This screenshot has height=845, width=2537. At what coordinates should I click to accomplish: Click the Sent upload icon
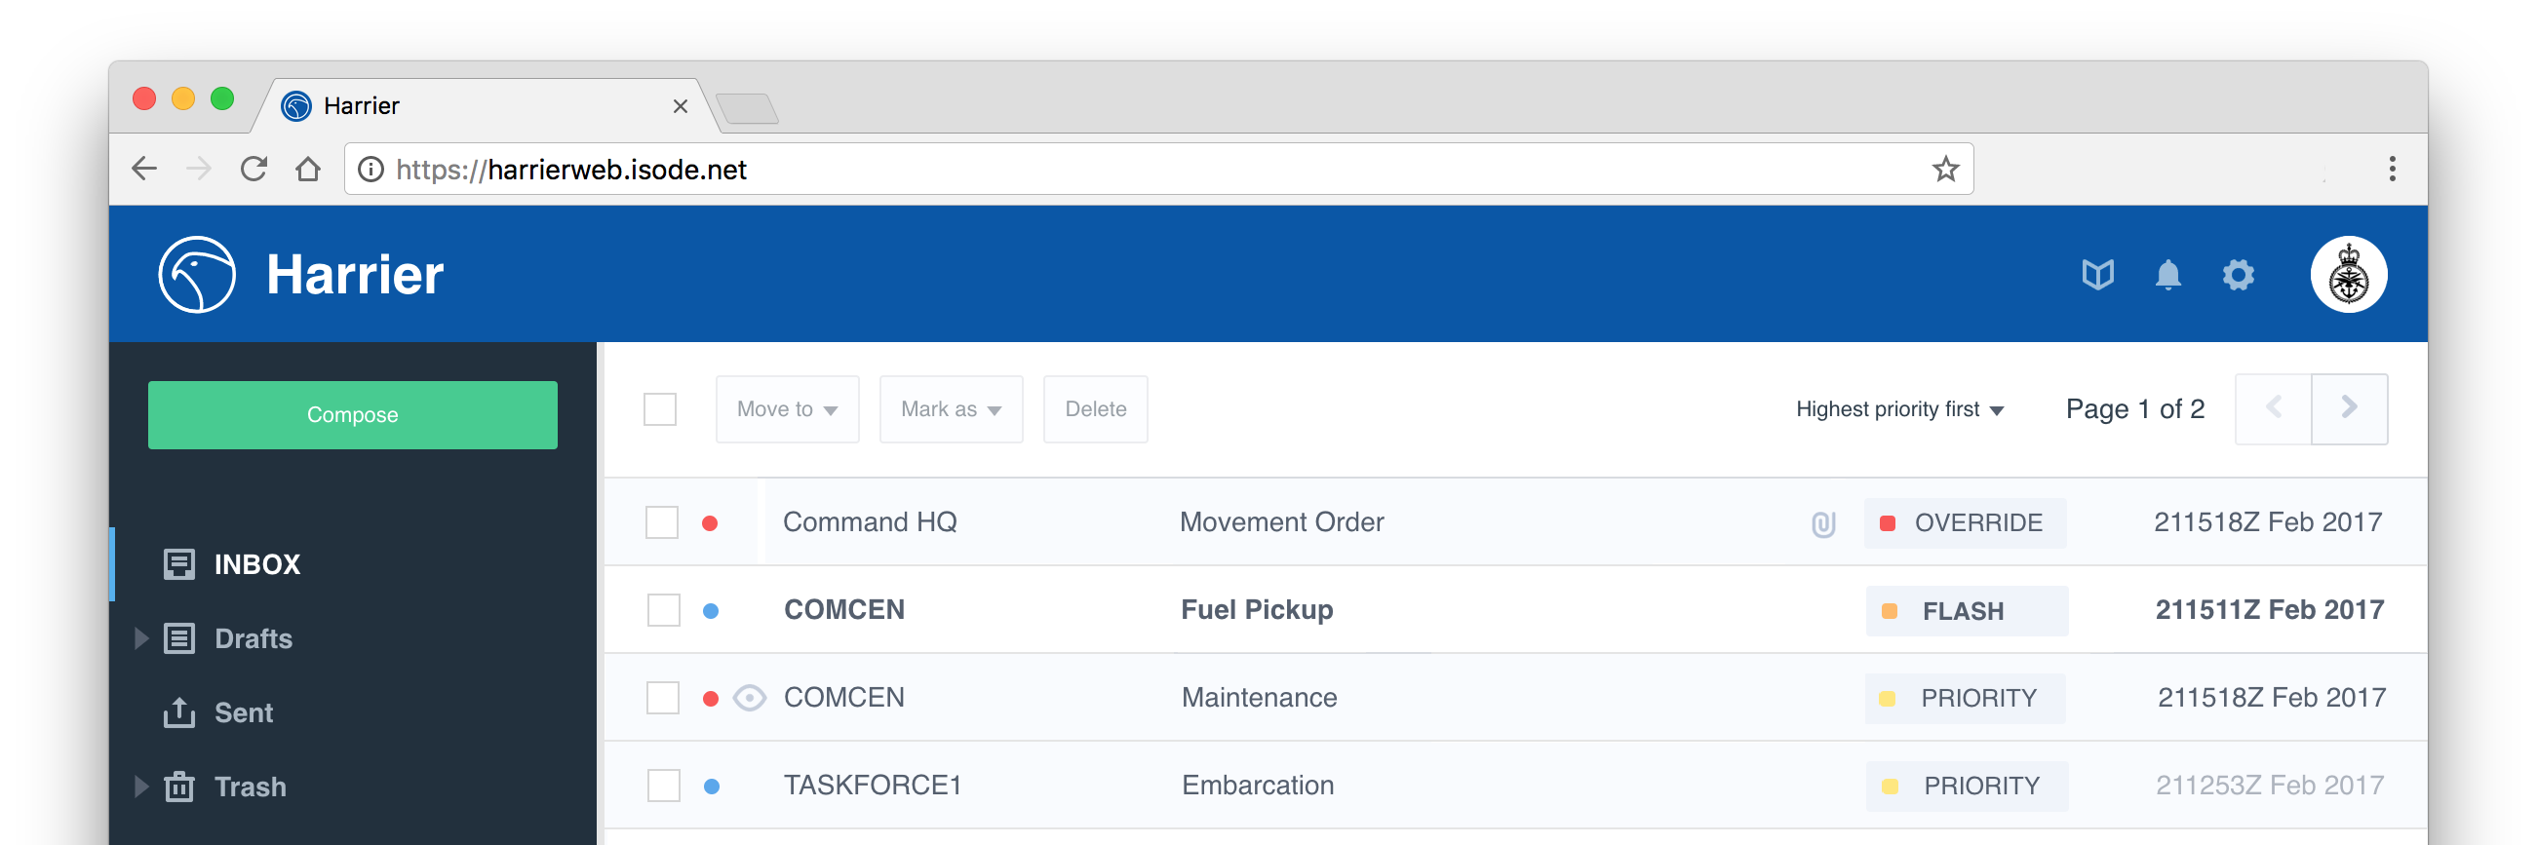coord(179,712)
